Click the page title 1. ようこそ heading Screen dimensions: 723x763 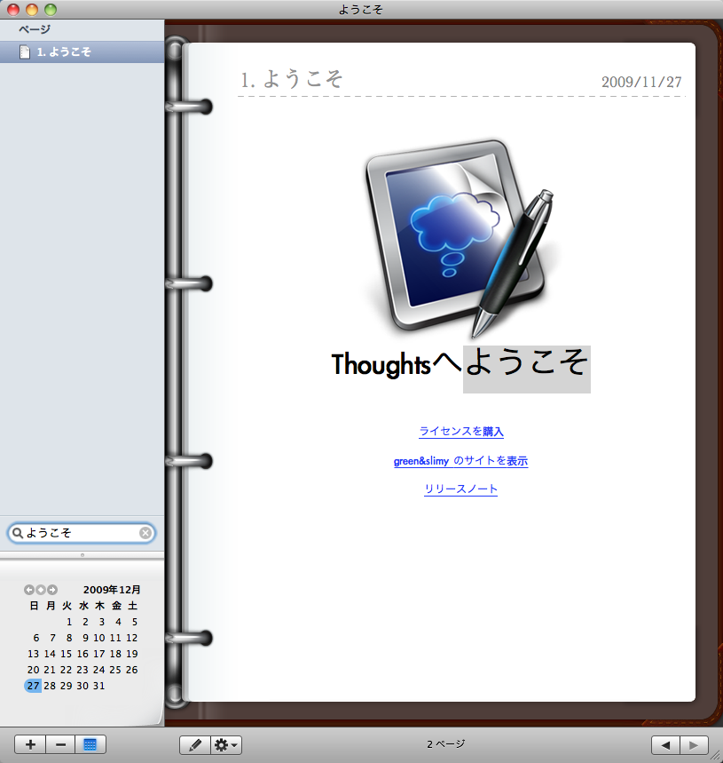[x=292, y=79]
